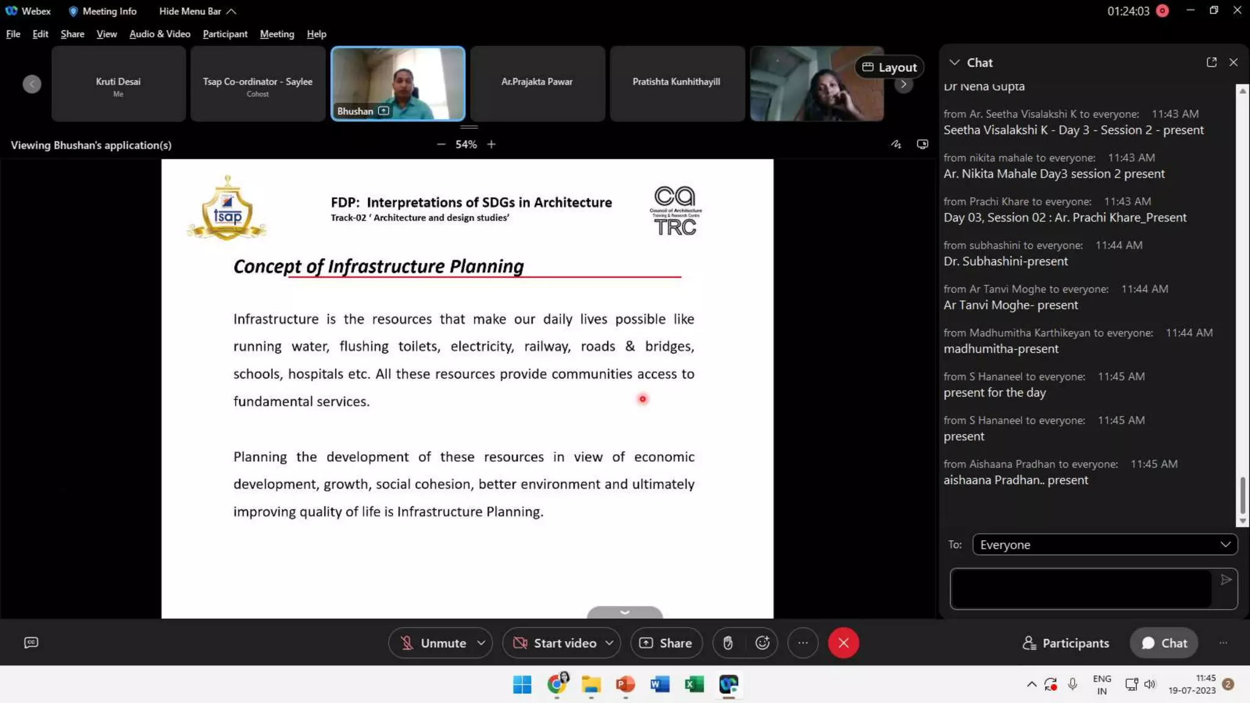The image size is (1250, 703).
Task: Expand the Unmute audio options arrow
Action: tap(482, 643)
